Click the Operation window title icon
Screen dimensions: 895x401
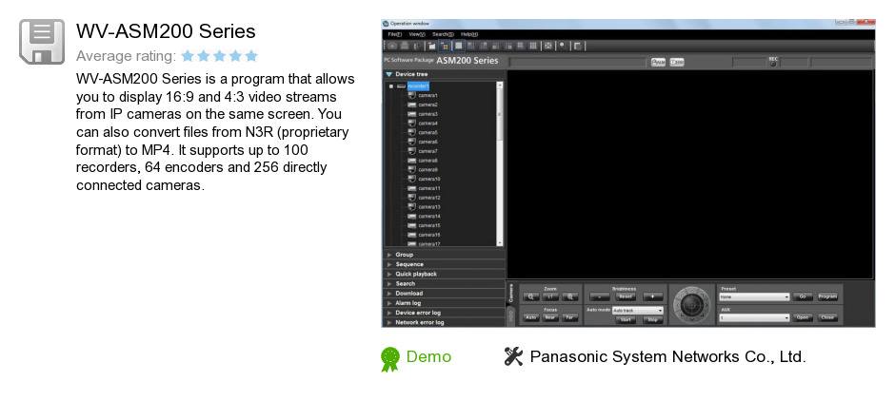coord(386,24)
